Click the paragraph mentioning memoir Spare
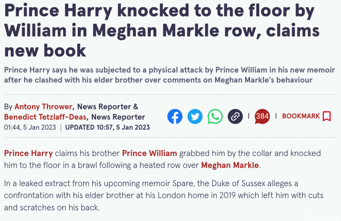 (164, 195)
